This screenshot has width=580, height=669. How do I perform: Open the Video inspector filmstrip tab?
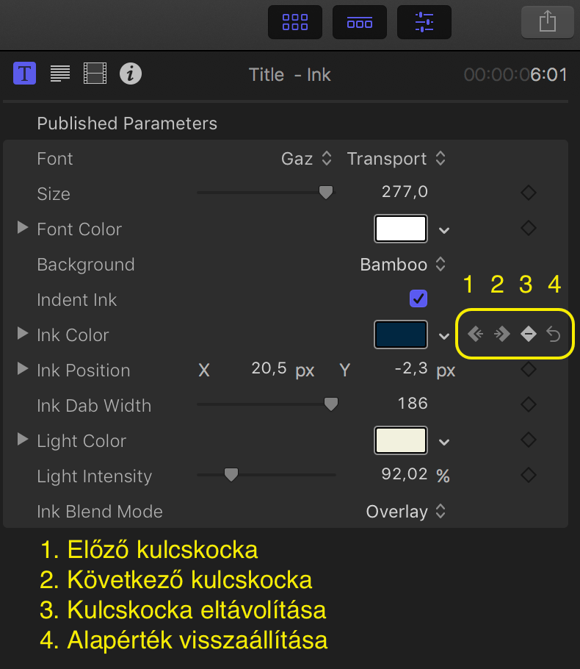(95, 74)
